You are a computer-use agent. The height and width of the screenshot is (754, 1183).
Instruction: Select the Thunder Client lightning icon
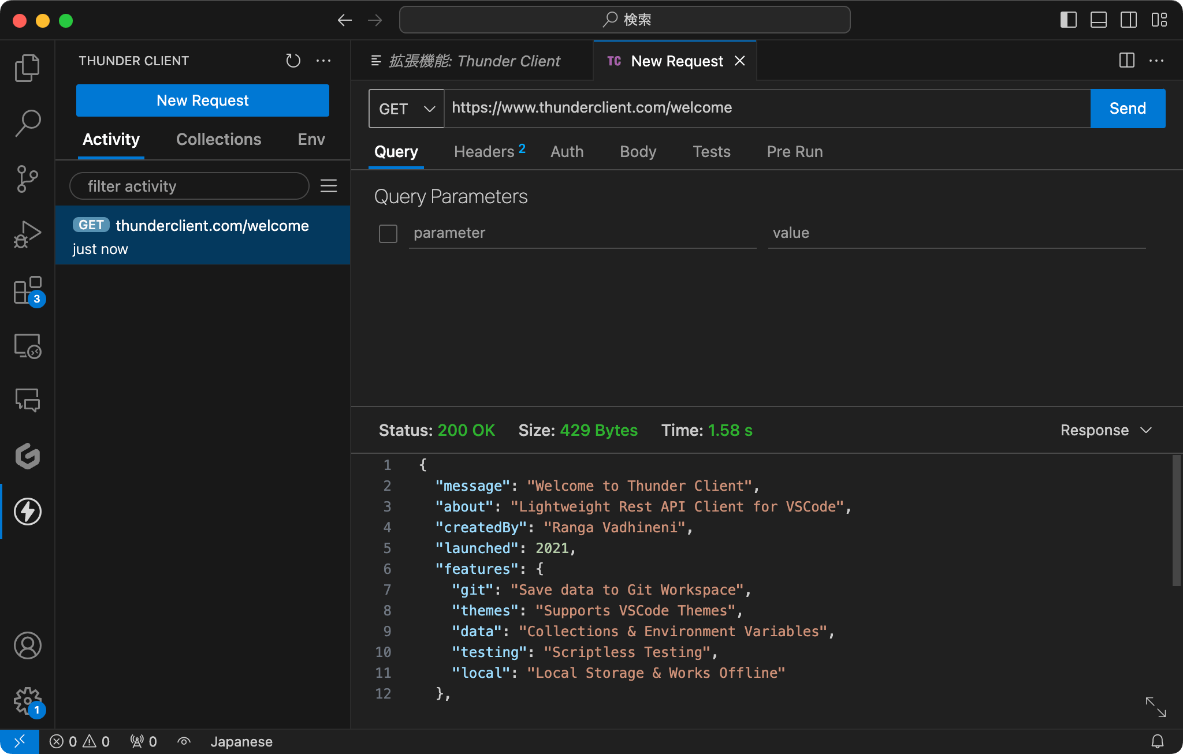click(27, 512)
